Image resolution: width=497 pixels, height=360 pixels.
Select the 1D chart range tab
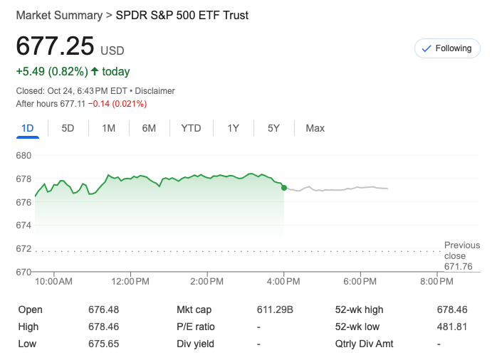(x=28, y=128)
